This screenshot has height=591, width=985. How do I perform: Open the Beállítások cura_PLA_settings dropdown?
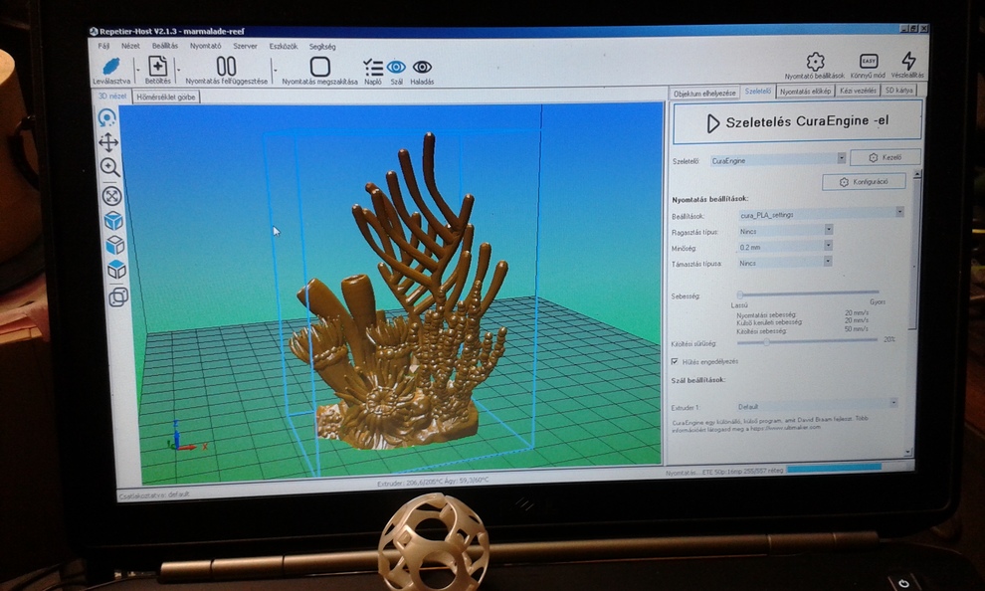coord(899,212)
